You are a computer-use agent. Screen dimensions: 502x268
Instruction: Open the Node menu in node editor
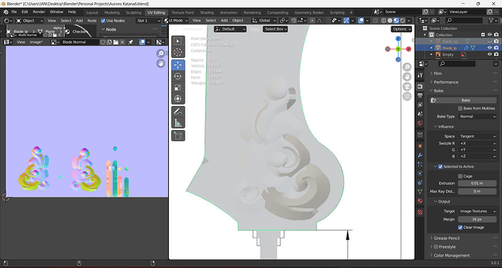point(92,21)
